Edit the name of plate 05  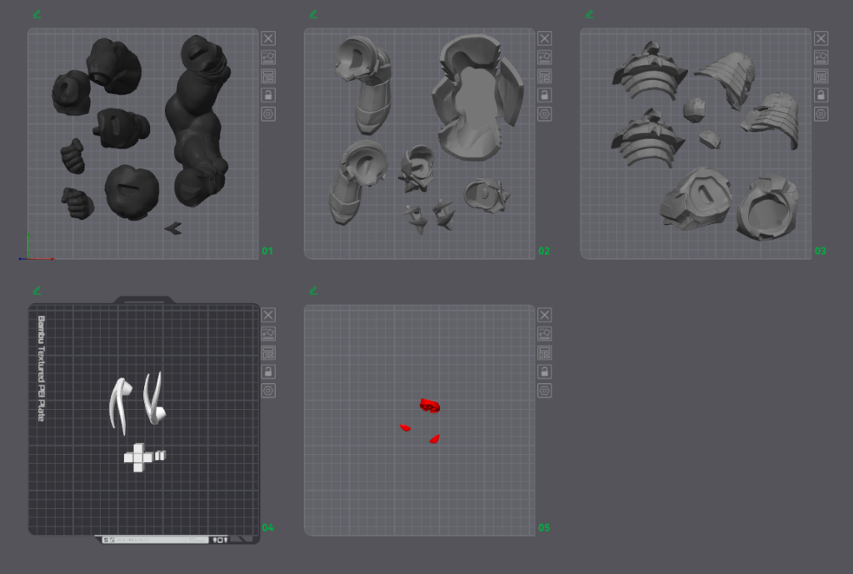point(313,291)
